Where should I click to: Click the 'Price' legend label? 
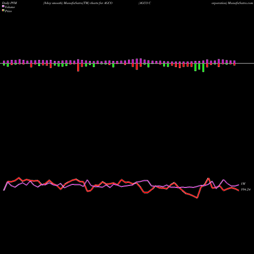[x=8, y=11]
